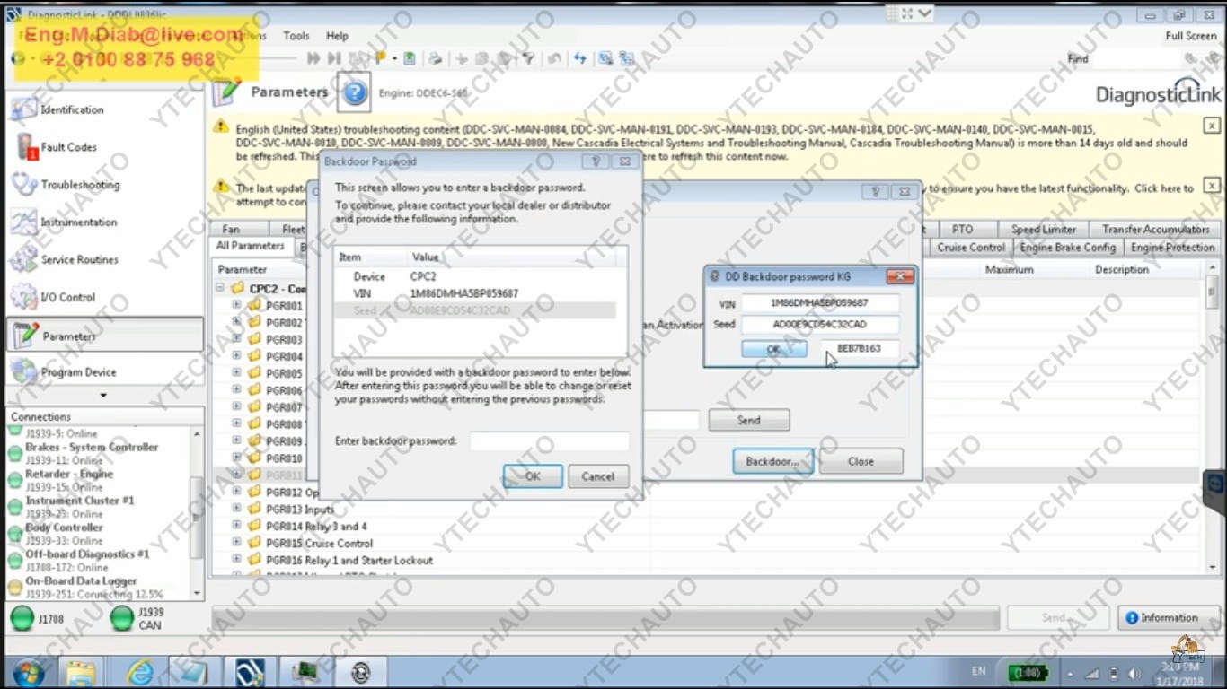Click the blue help question-mark icon

tap(355, 92)
